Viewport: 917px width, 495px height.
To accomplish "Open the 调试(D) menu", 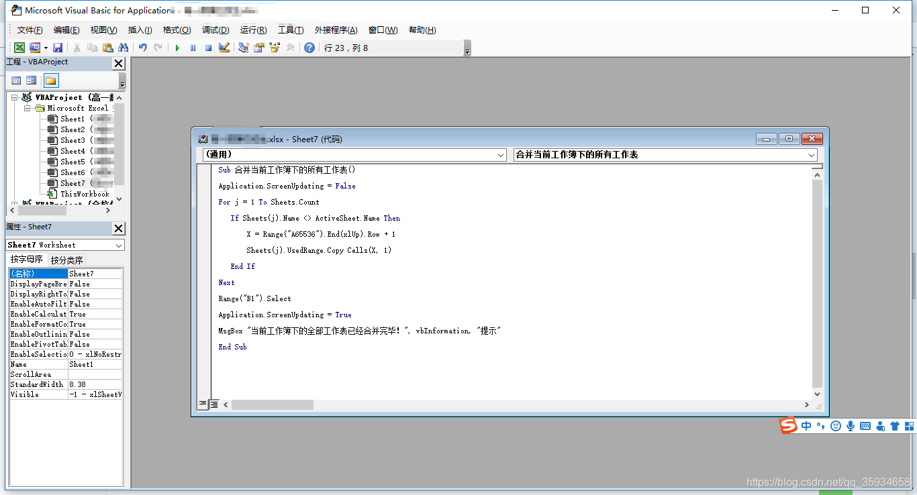I will (x=215, y=30).
